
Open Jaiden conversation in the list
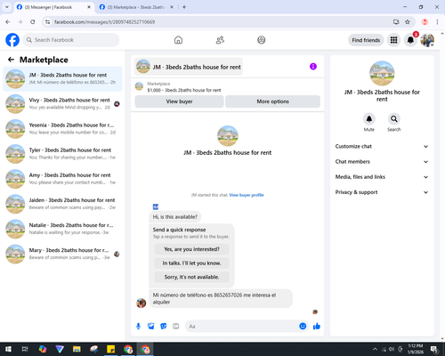[x=62, y=204]
